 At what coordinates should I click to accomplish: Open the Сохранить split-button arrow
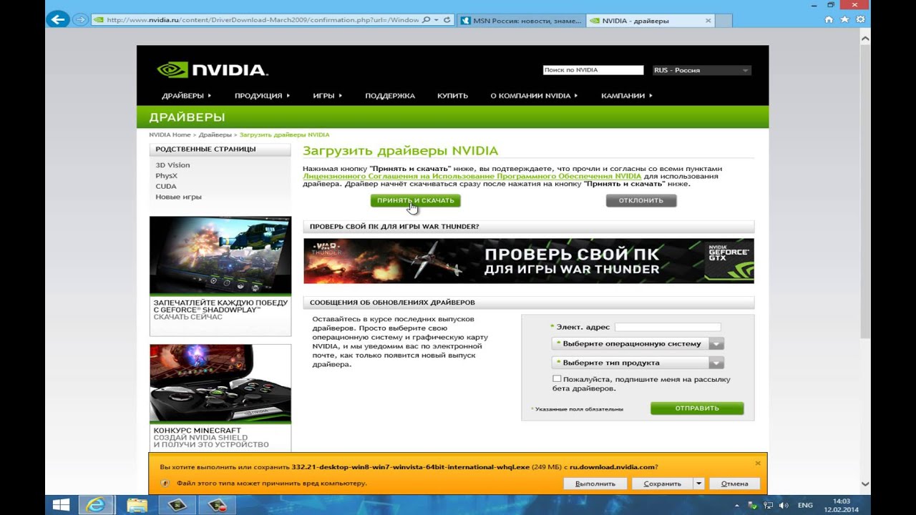[698, 484]
